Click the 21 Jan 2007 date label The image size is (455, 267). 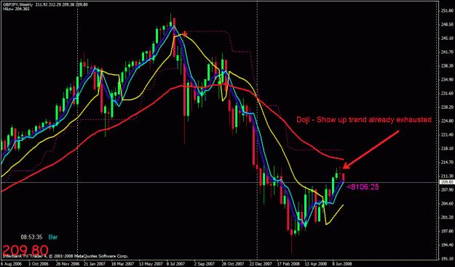click(95, 264)
